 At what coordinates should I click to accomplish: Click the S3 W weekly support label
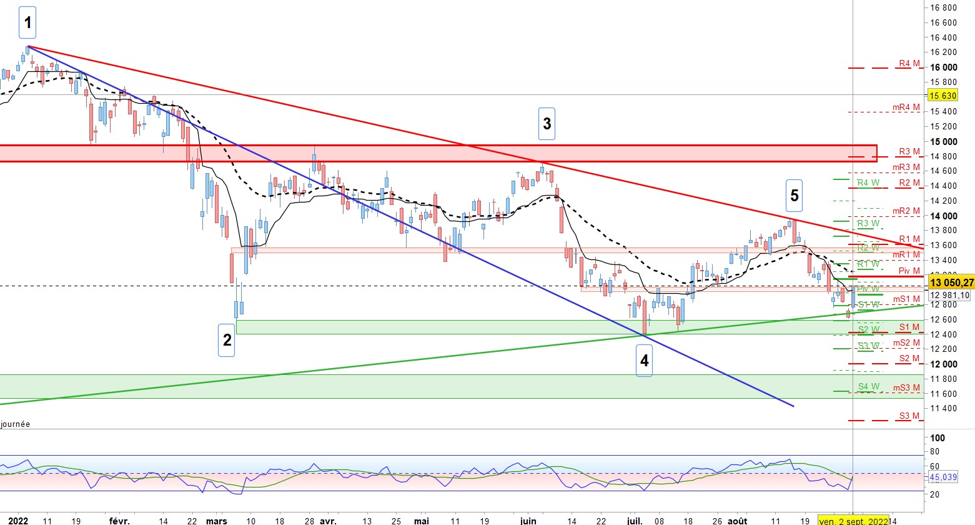(868, 346)
